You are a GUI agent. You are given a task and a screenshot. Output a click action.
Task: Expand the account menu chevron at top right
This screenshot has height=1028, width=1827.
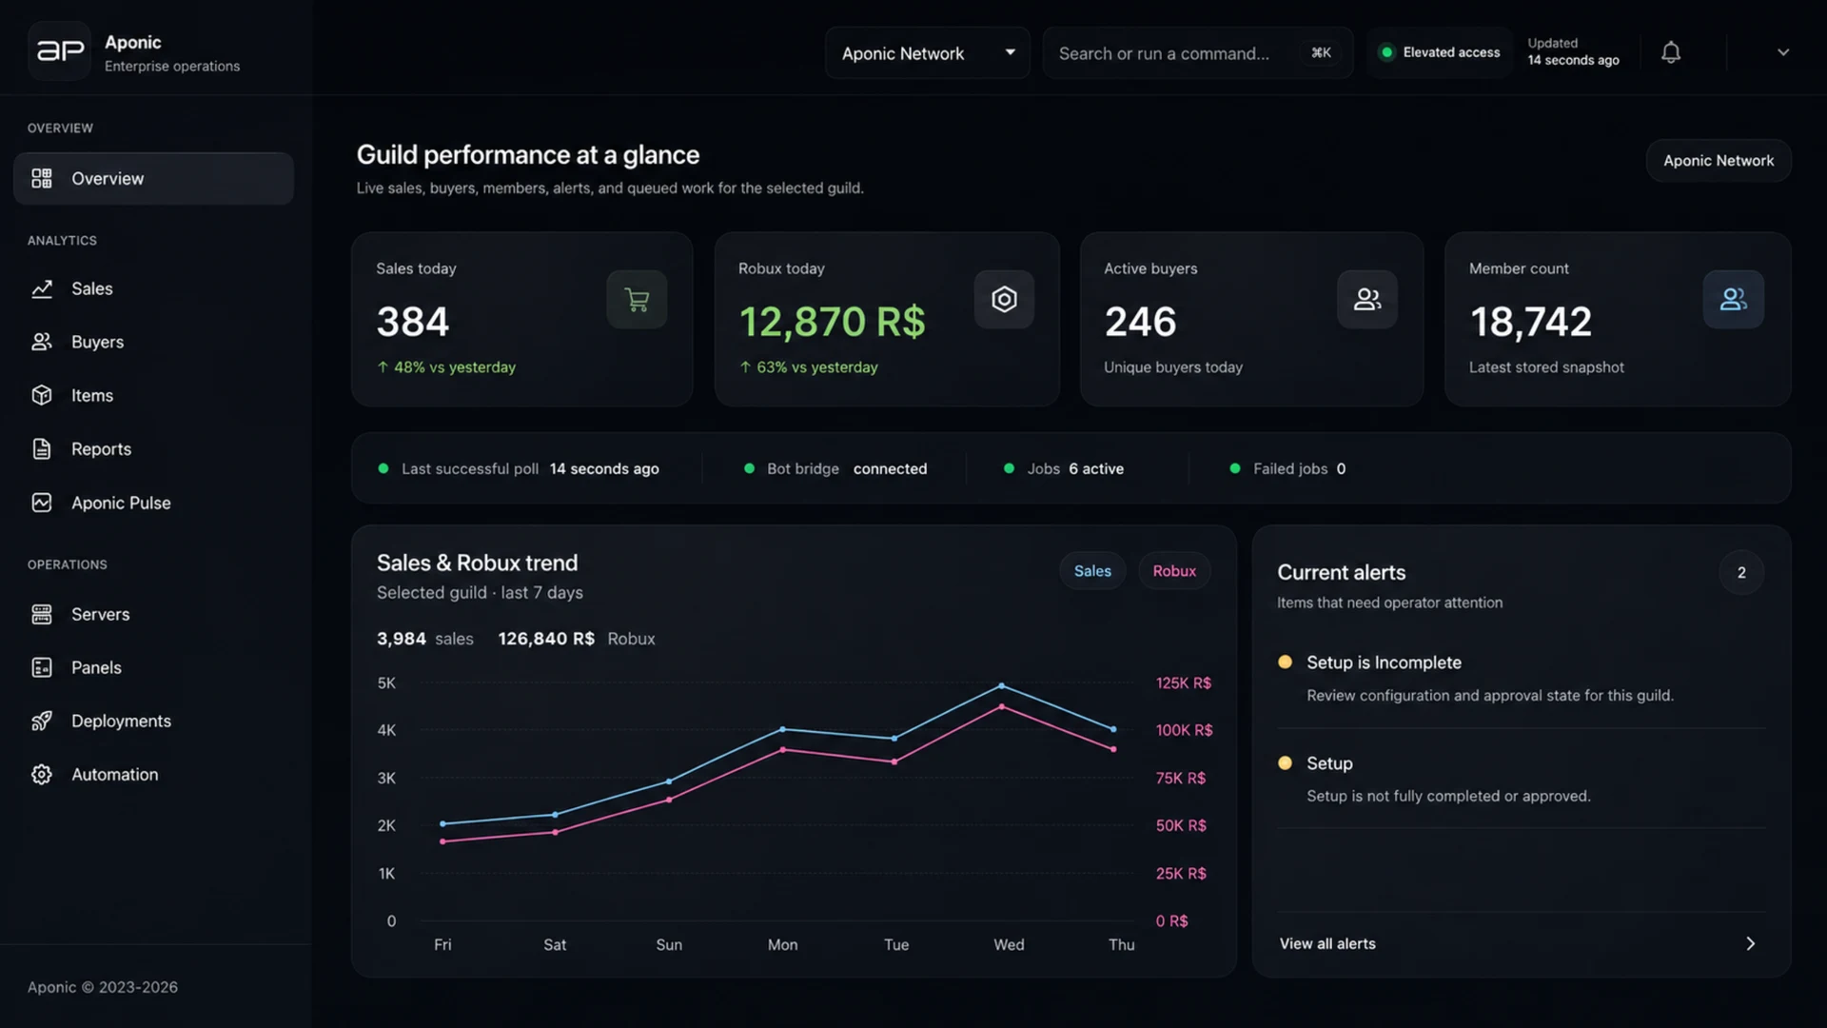1783,52
